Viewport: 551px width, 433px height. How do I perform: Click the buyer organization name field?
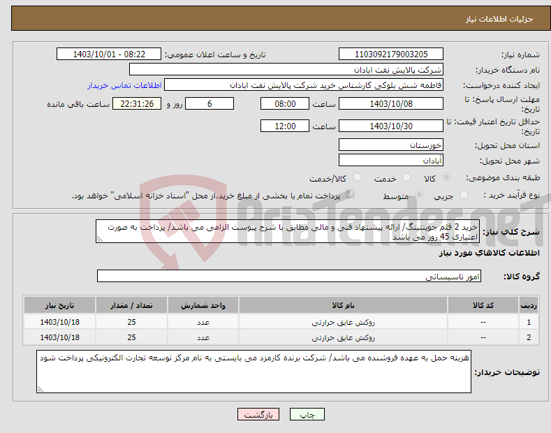pyautogui.click(x=286, y=70)
